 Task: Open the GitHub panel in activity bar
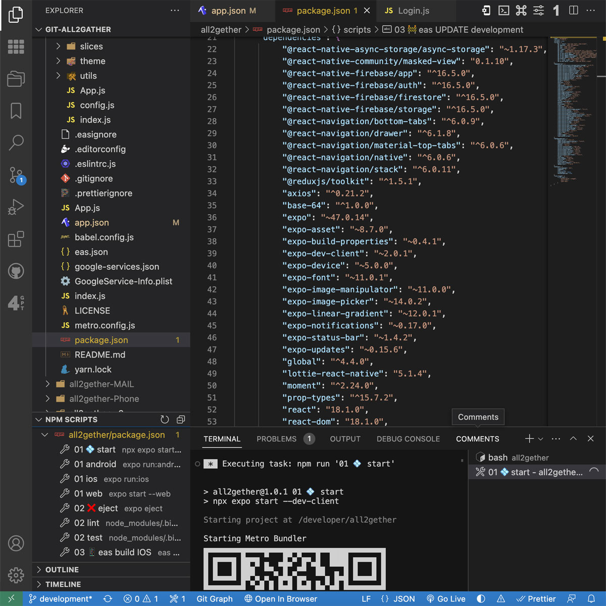tap(16, 271)
